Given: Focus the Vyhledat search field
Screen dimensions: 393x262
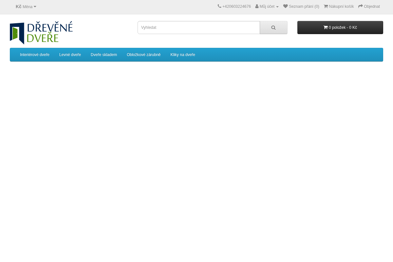Looking at the screenshot, I should pos(199,28).
